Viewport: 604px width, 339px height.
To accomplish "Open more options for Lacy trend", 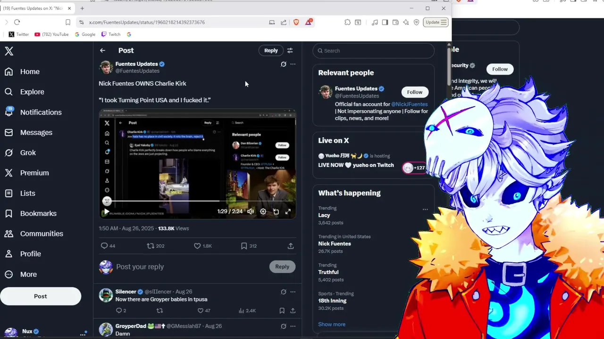I will coord(425,210).
